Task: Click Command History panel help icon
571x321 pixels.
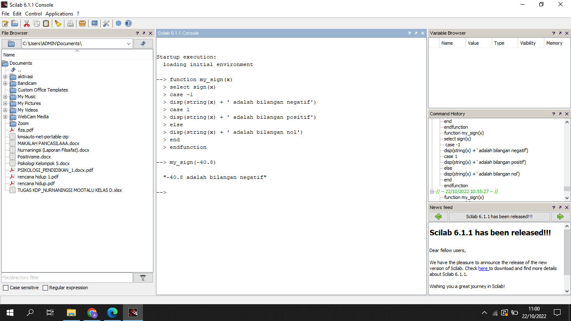Action: coord(554,114)
